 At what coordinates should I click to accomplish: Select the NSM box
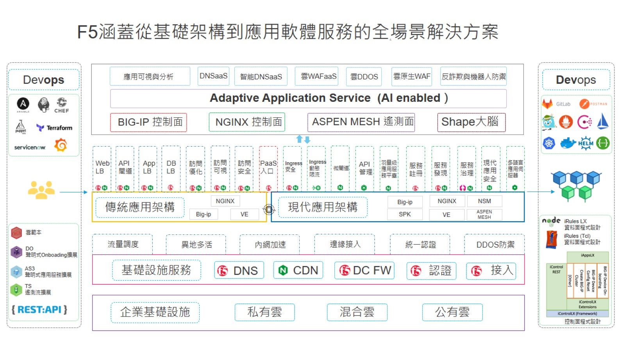[484, 201]
